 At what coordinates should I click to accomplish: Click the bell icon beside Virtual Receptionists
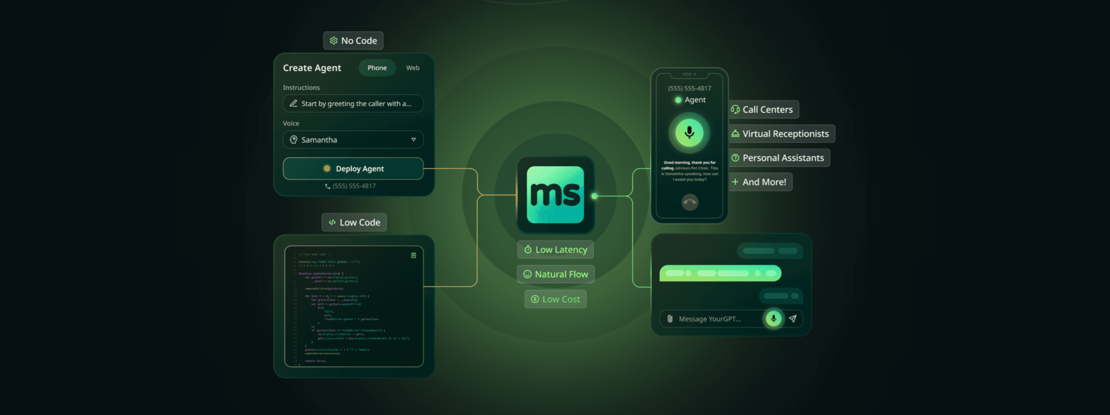[735, 133]
